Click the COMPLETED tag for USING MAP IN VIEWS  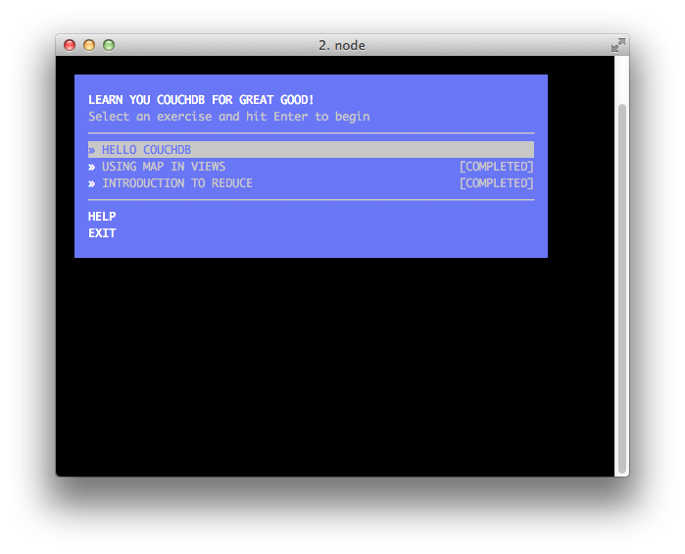496,167
